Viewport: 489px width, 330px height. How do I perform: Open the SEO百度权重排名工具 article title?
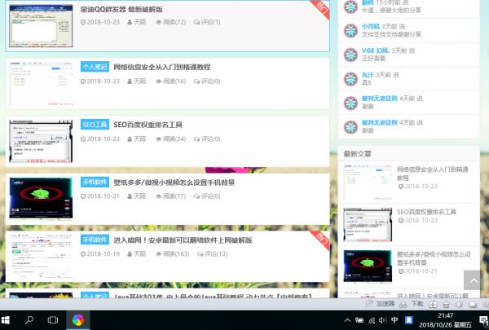click(148, 125)
